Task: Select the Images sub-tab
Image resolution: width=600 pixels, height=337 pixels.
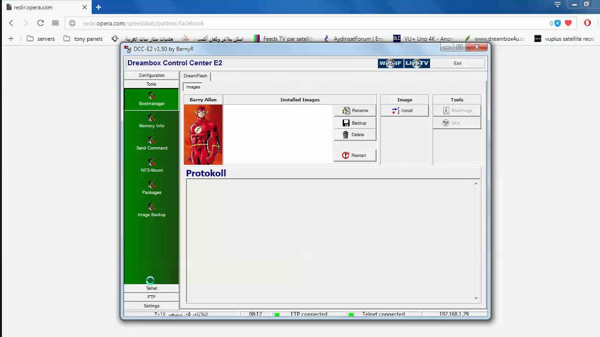Action: (193, 87)
